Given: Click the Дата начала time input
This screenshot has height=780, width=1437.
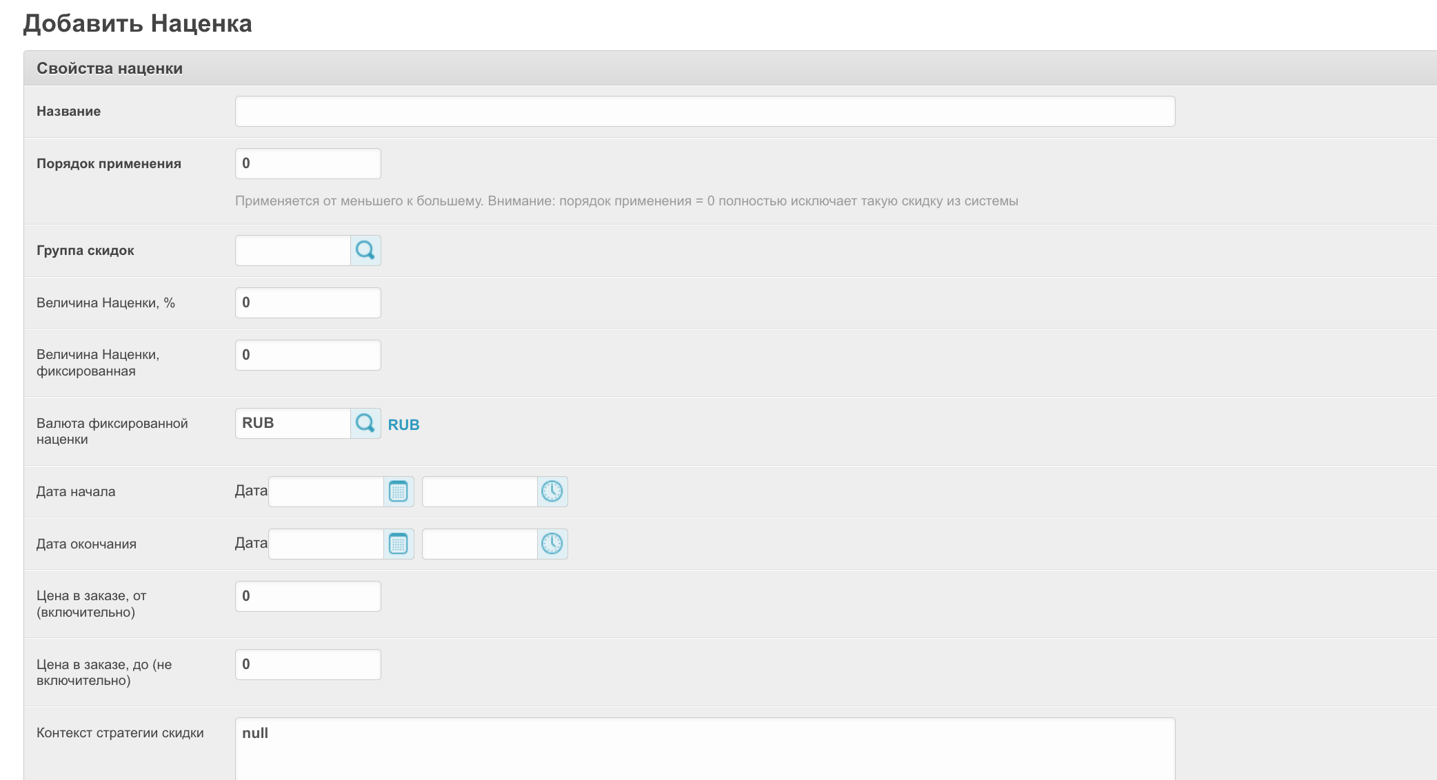Looking at the screenshot, I should click(479, 491).
